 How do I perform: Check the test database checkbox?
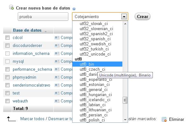click(x=7, y=93)
